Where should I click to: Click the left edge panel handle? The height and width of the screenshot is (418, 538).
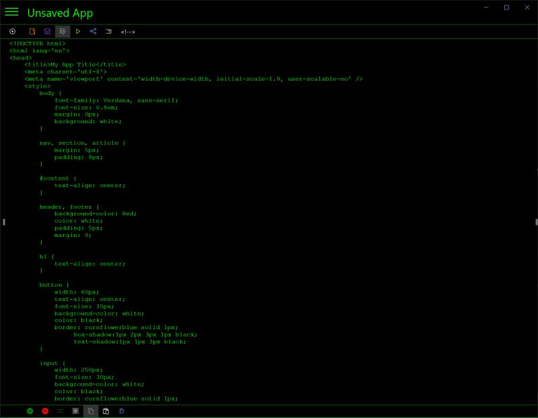coord(4,222)
